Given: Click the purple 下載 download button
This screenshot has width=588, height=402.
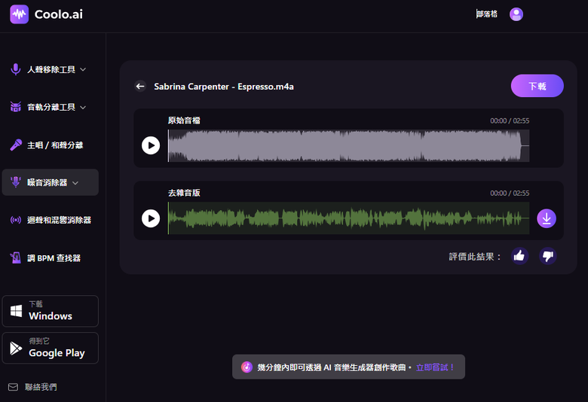Looking at the screenshot, I should (x=537, y=86).
